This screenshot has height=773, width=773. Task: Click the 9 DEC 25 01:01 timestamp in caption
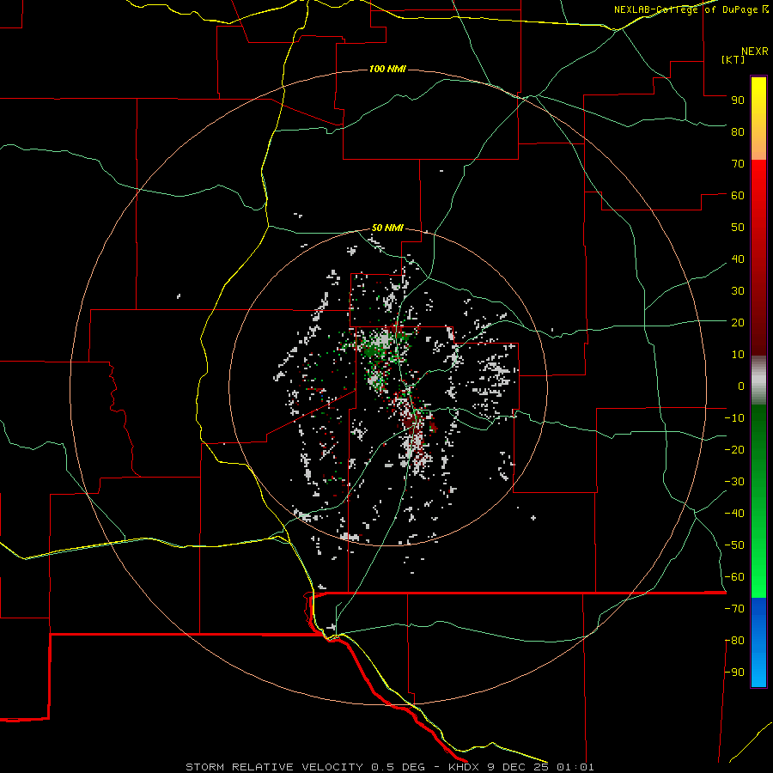(540, 767)
